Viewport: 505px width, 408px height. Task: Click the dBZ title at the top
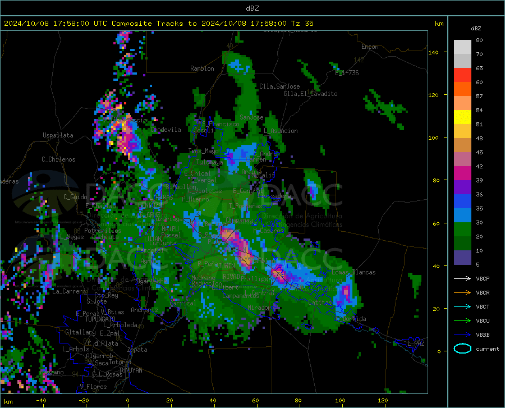point(252,8)
